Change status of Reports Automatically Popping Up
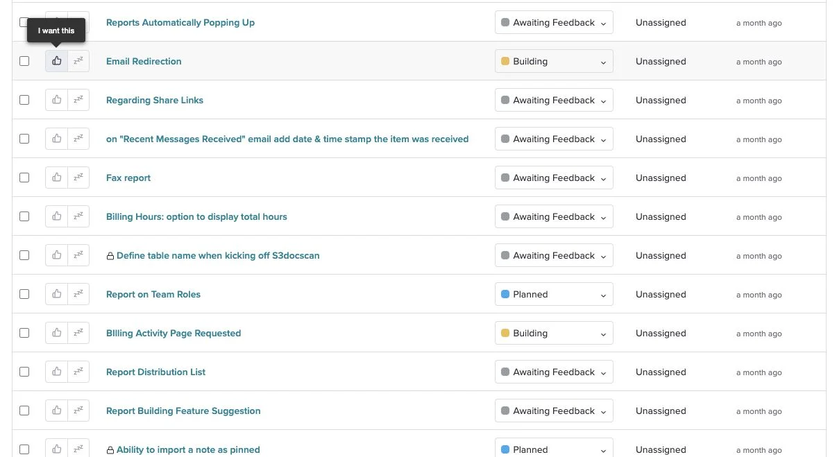Screen dimensions: 837x457 pos(554,22)
